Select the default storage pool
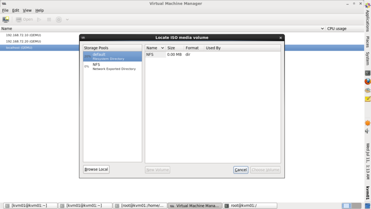This screenshot has height=209, width=371. click(112, 56)
